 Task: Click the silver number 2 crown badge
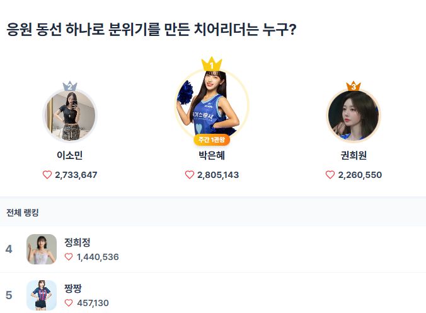click(x=70, y=86)
